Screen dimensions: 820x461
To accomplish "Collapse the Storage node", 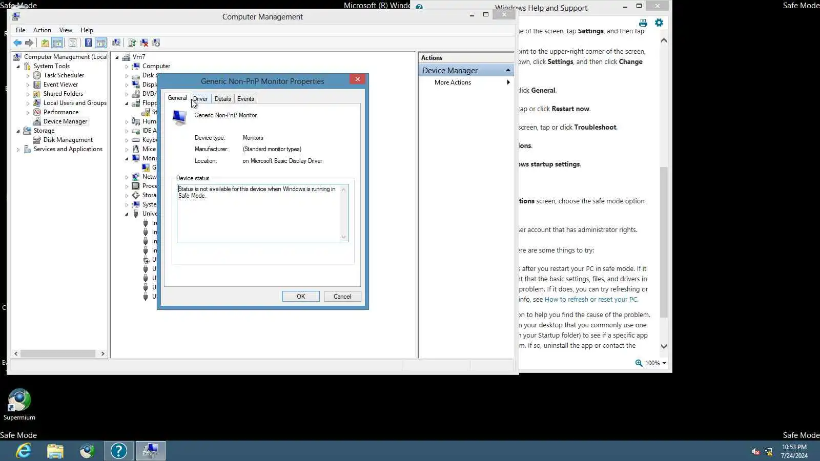I will click(18, 131).
